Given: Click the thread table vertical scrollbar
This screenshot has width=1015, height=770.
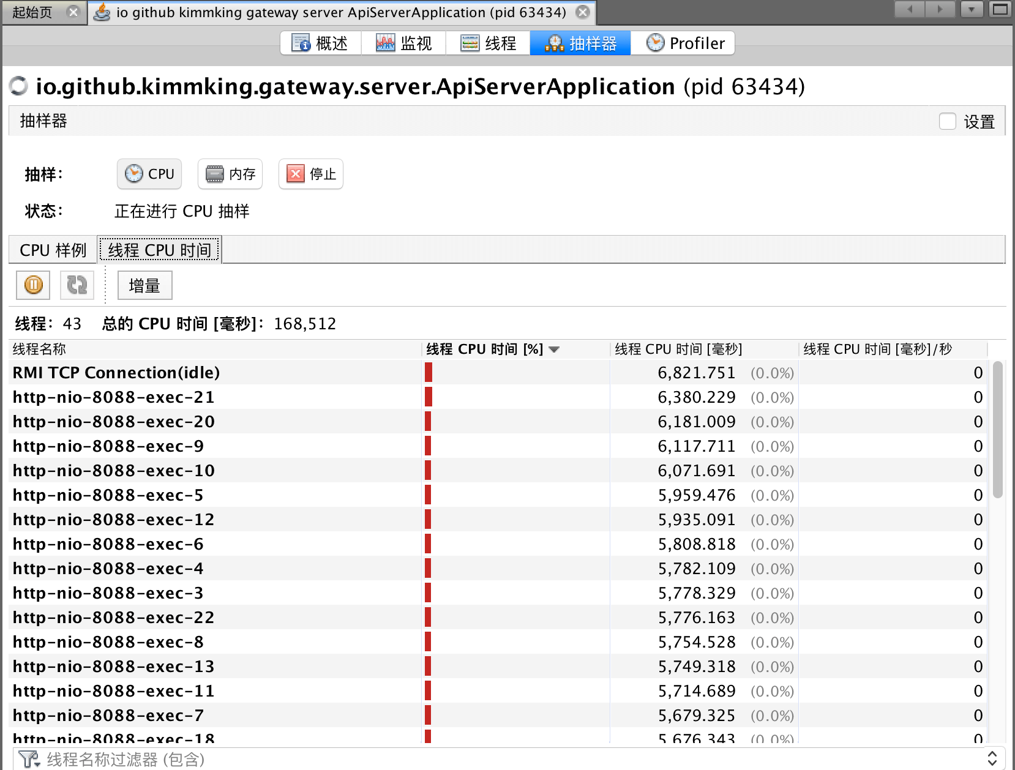Looking at the screenshot, I should tap(997, 428).
